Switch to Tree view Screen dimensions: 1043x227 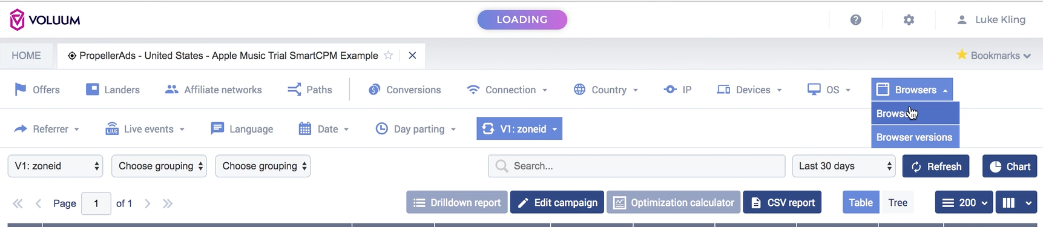click(898, 203)
